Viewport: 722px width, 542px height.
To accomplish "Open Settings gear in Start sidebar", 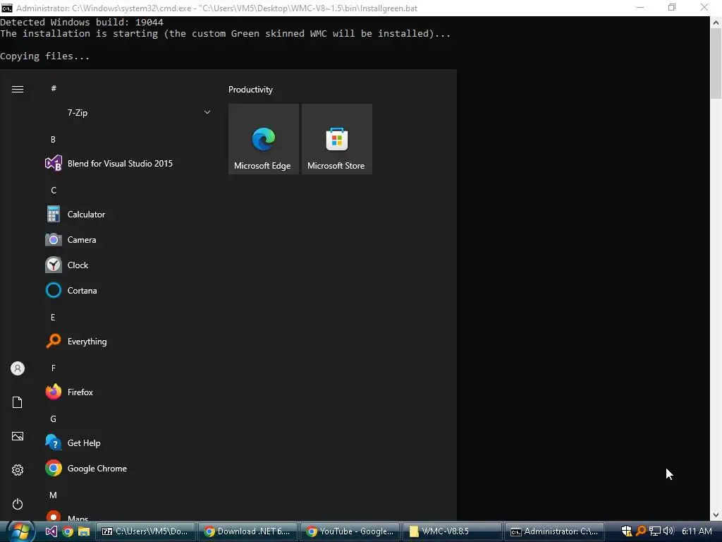I will (18, 470).
